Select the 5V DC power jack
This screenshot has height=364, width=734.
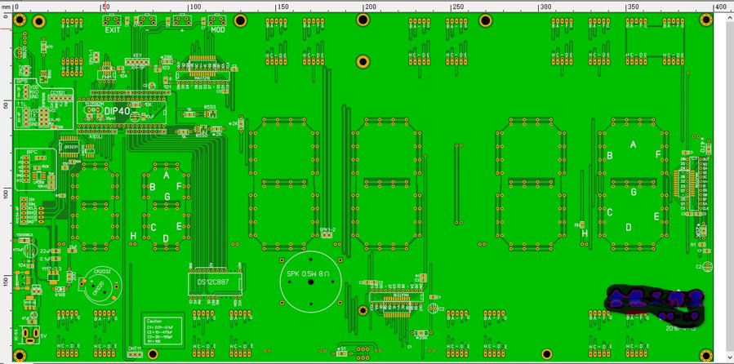pyautogui.click(x=33, y=335)
